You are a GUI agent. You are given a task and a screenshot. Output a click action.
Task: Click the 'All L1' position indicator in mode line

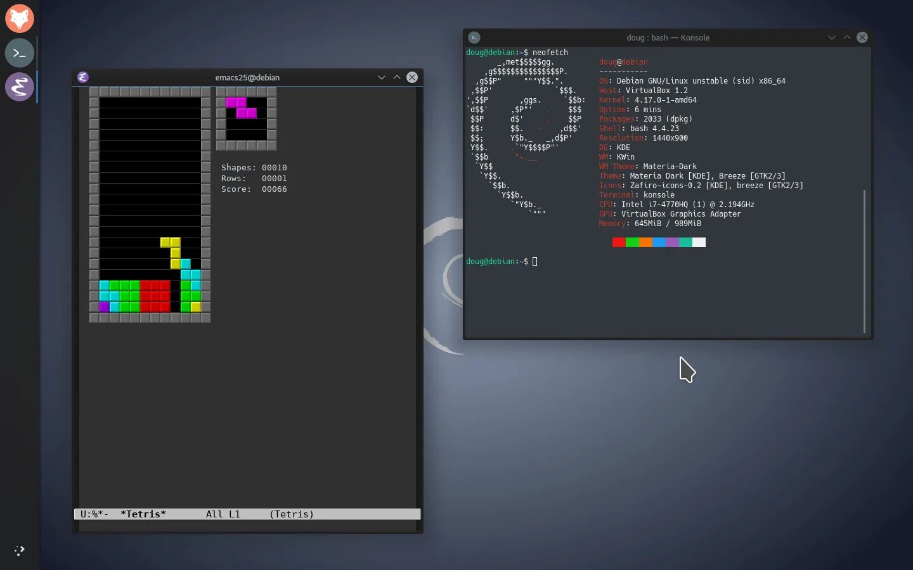click(x=223, y=514)
